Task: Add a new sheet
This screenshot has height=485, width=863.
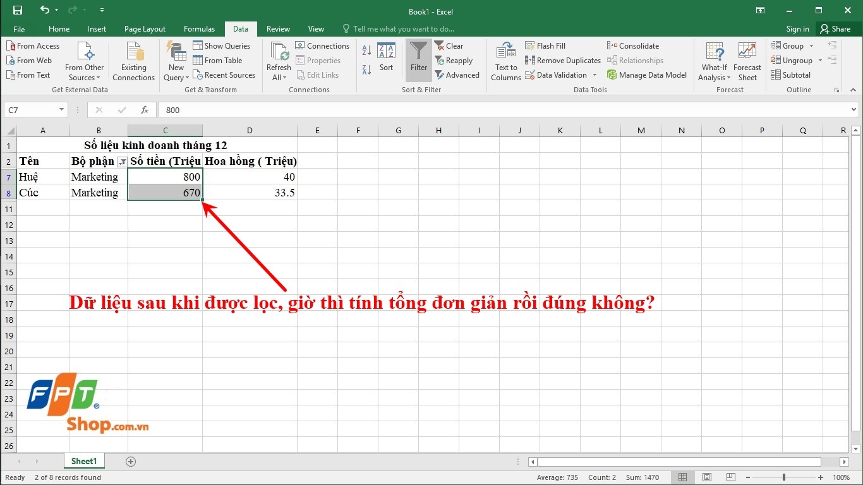Action: pyautogui.click(x=131, y=462)
